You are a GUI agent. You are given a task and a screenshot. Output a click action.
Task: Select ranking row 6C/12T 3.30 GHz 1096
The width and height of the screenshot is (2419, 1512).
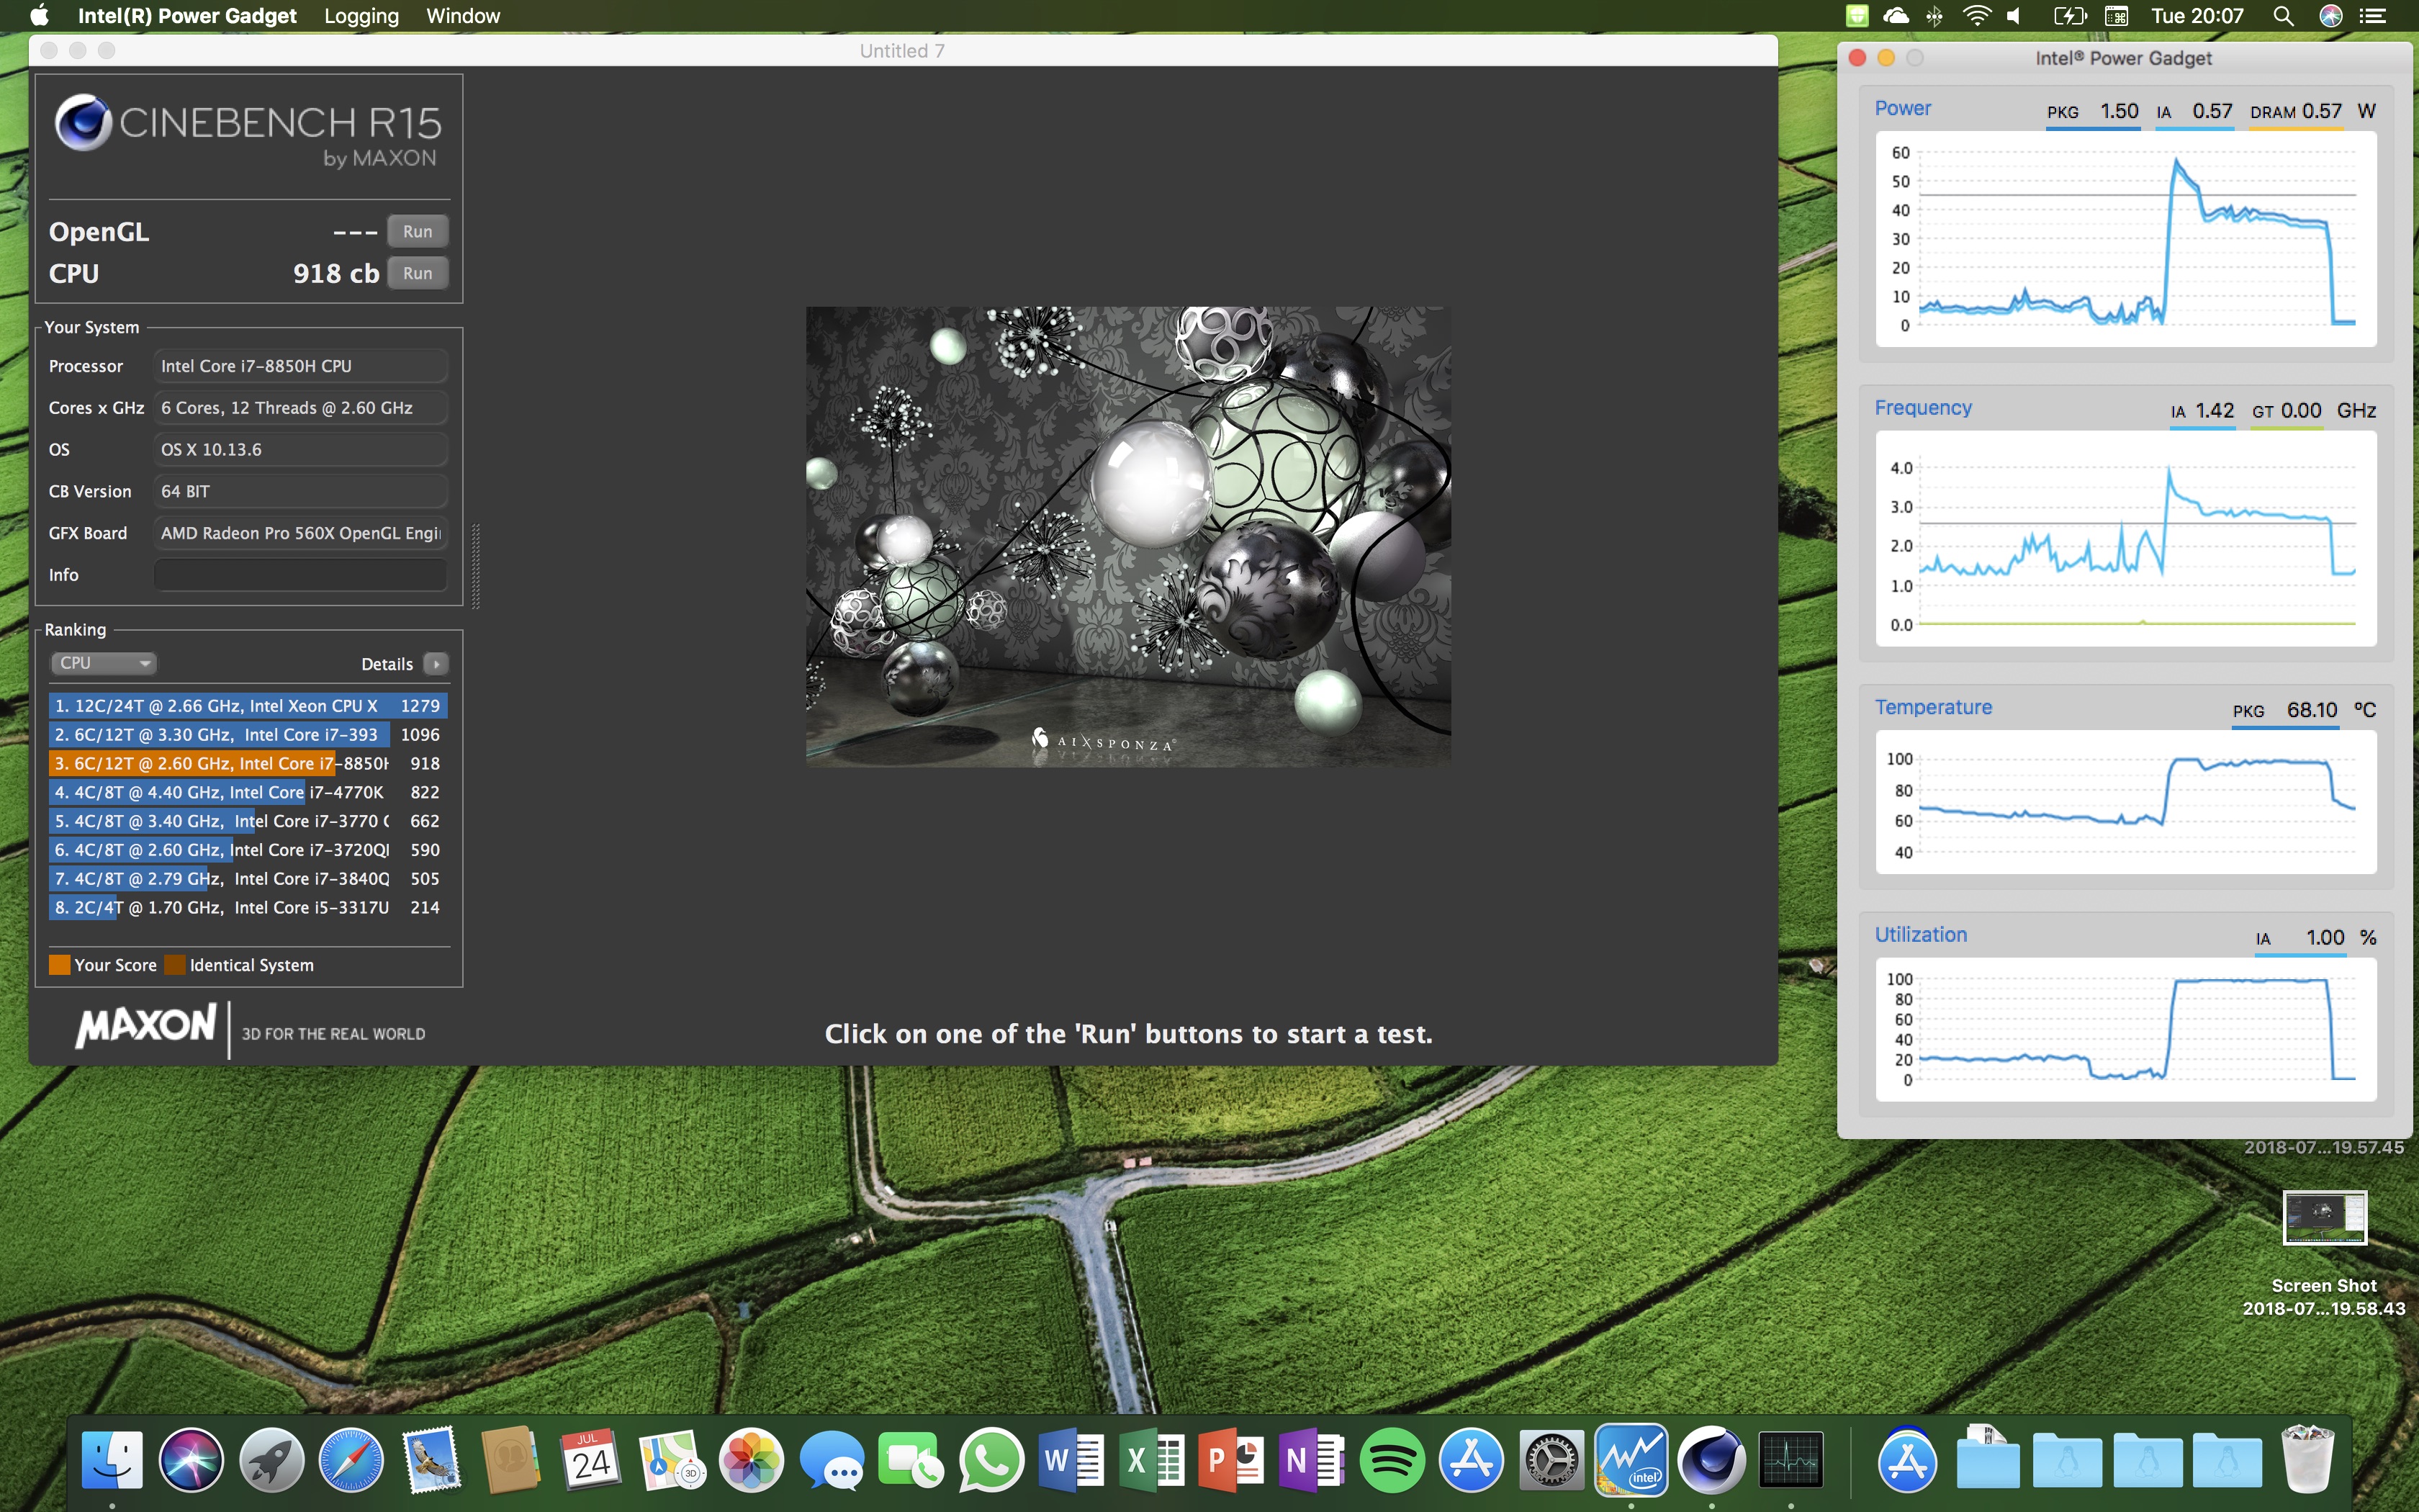pyautogui.click(x=248, y=735)
